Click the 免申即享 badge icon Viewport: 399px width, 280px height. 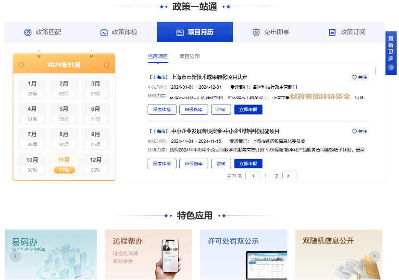(x=256, y=32)
